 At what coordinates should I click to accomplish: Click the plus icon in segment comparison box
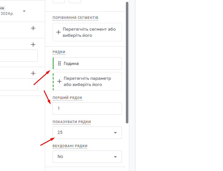[58, 32]
